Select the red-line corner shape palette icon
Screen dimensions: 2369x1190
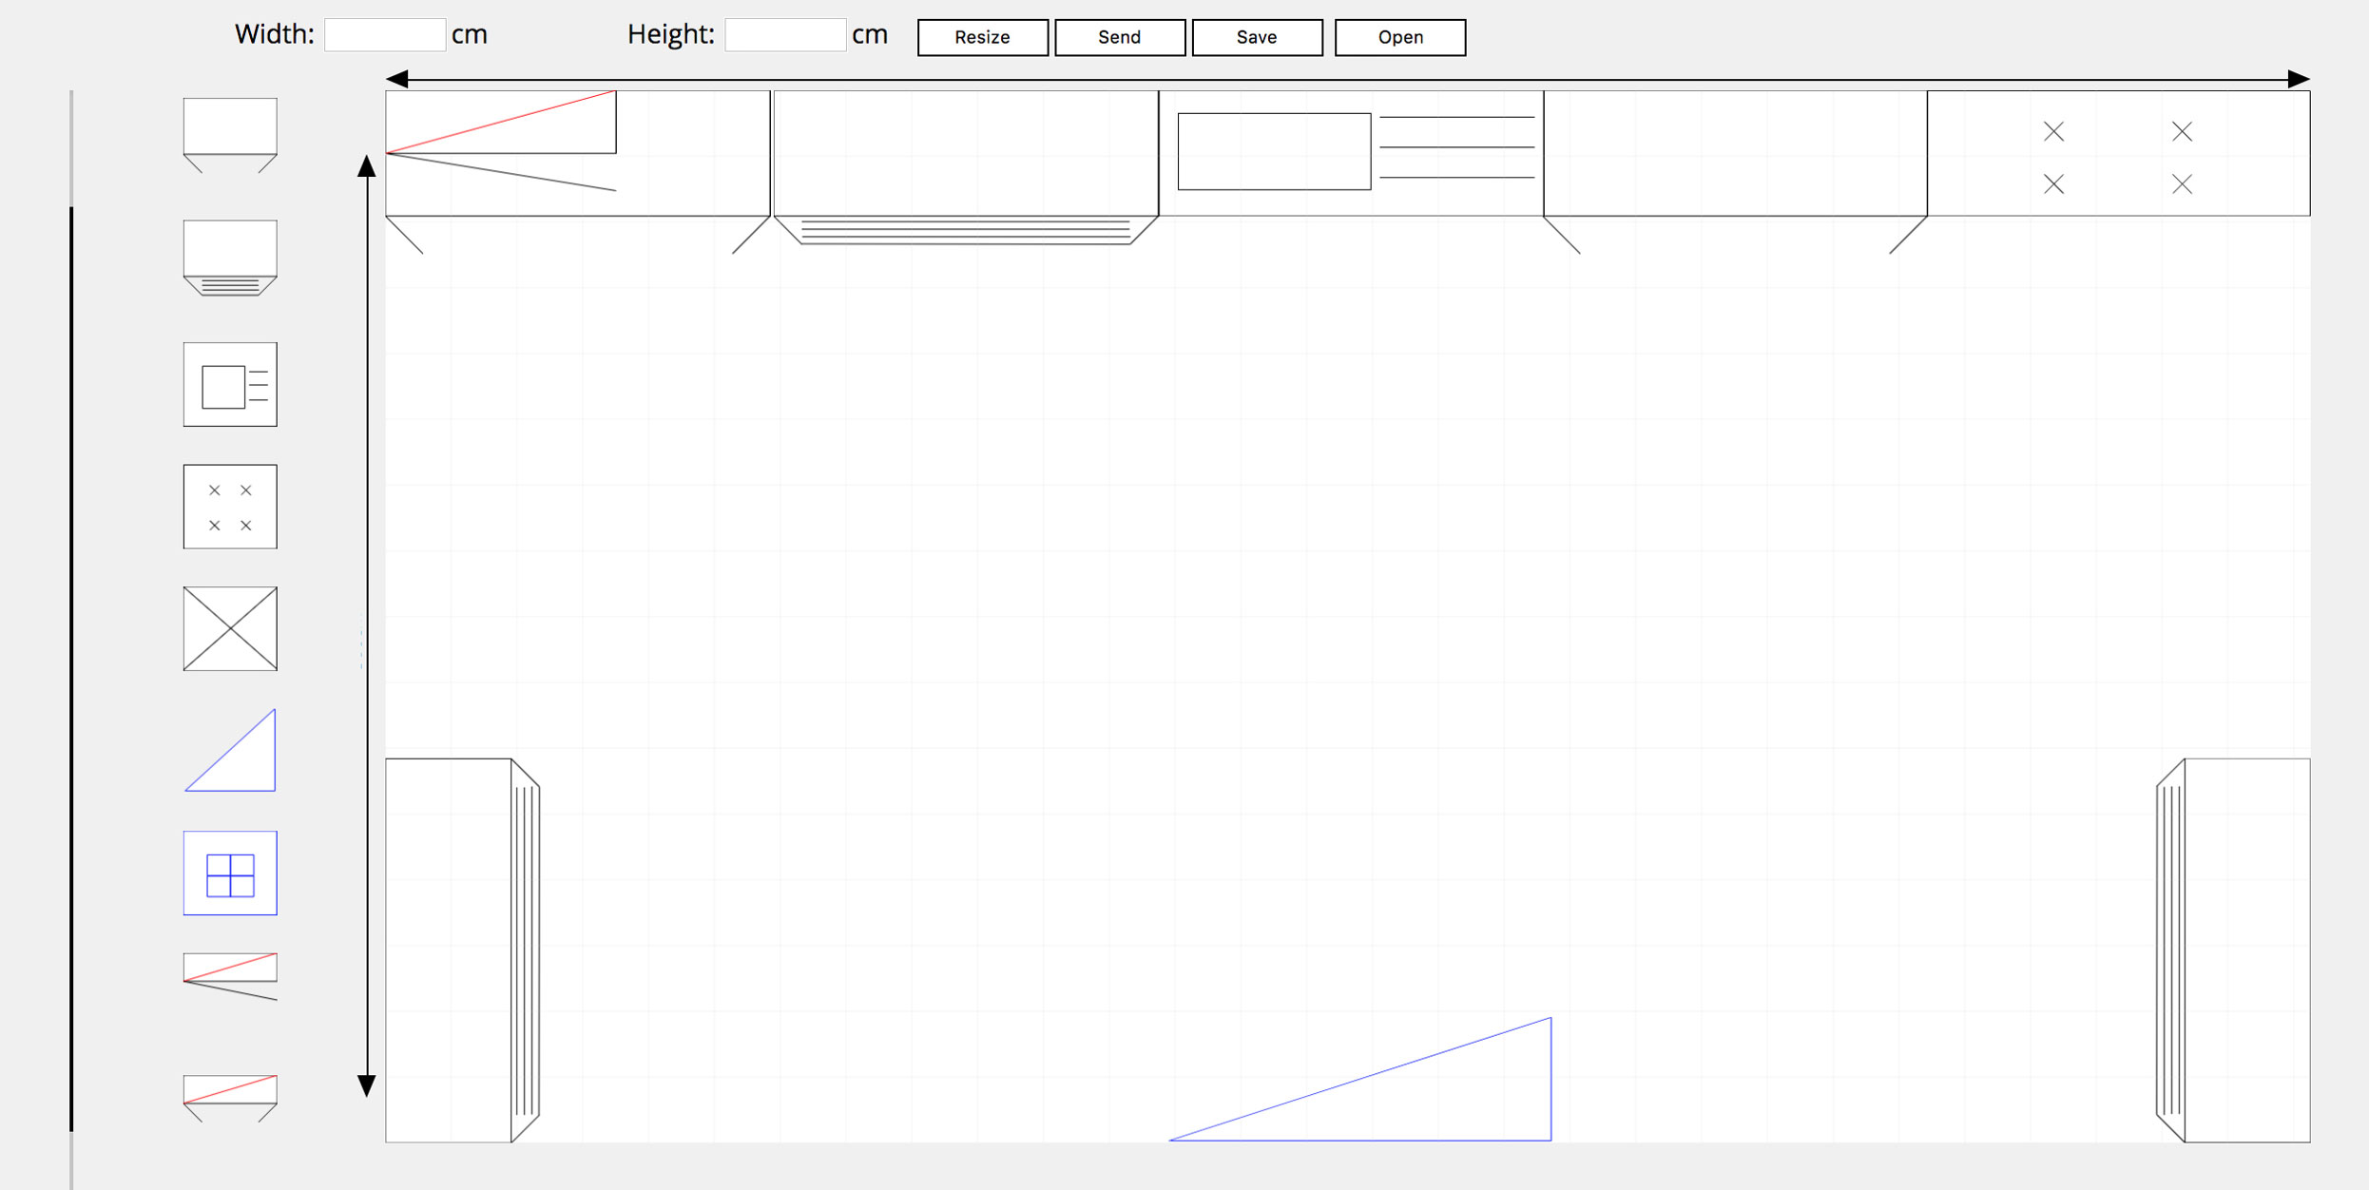tap(230, 976)
